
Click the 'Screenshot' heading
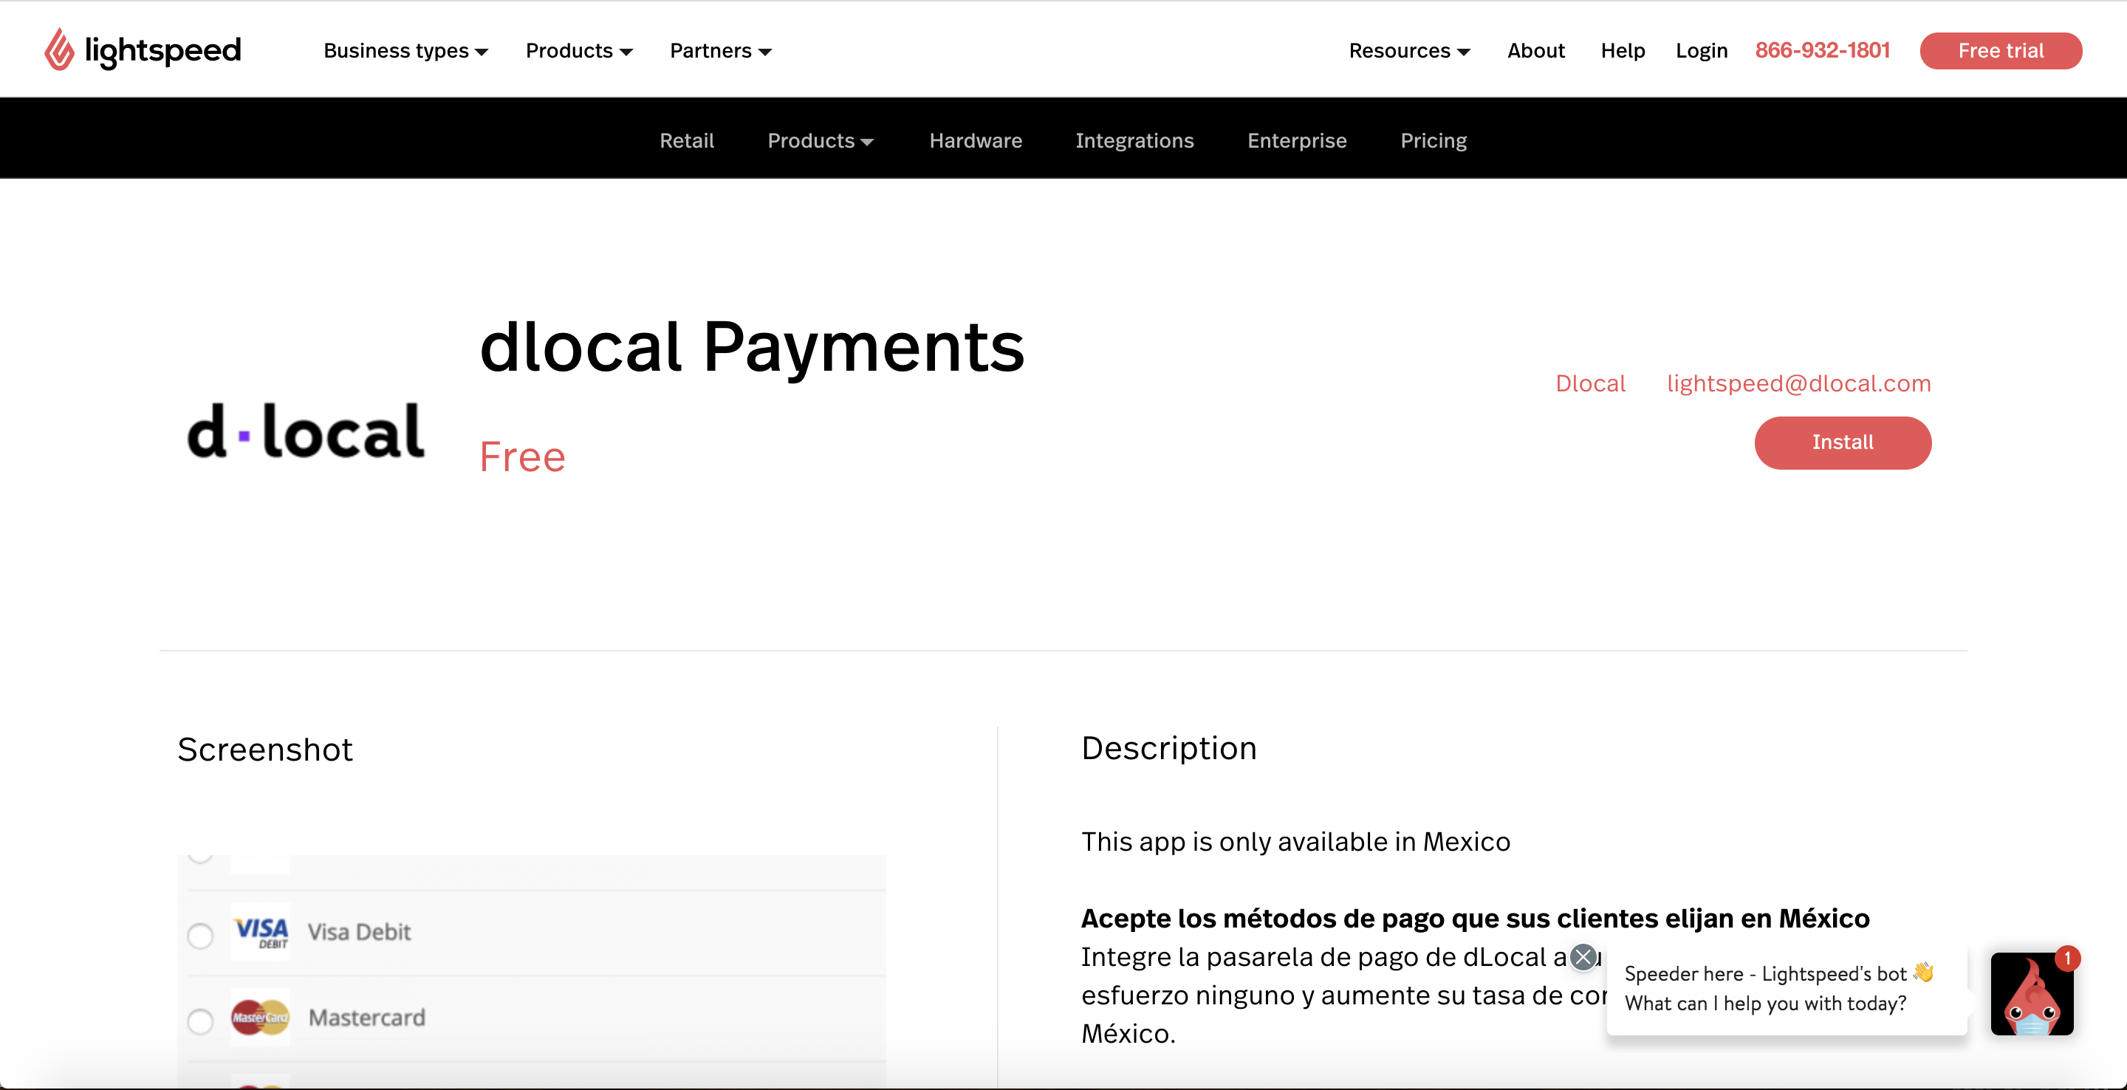point(264,749)
